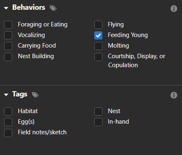Check the Vocalizing behavior box
This screenshot has width=182, height=155.
point(8,35)
